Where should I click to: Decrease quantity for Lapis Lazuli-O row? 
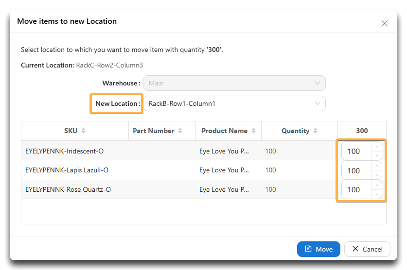coord(377,175)
